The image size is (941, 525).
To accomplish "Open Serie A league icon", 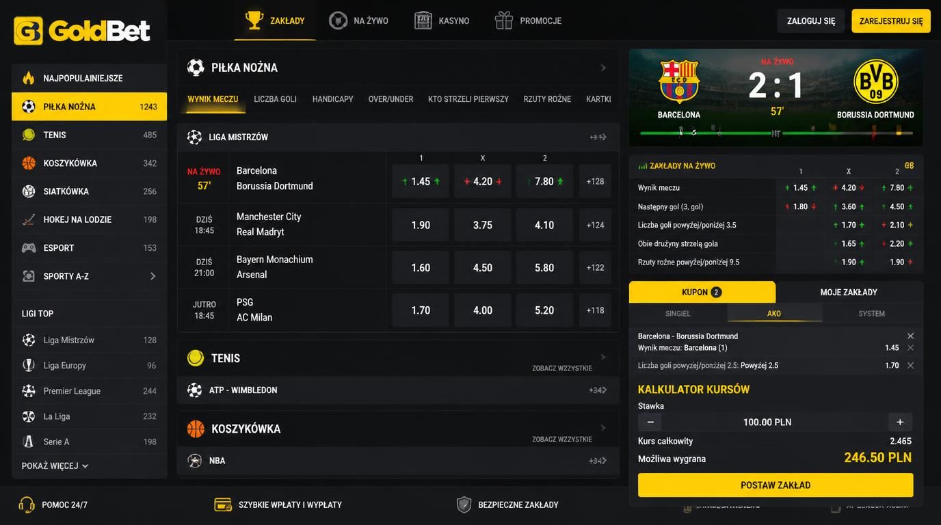I will (x=28, y=442).
